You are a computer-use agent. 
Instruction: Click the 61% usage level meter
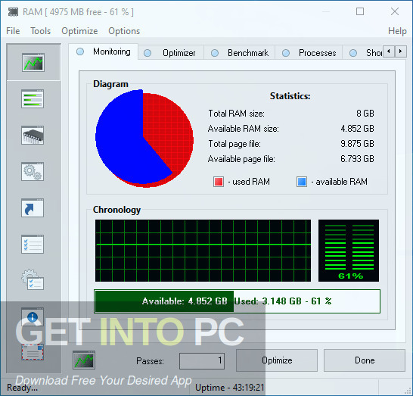(349, 251)
